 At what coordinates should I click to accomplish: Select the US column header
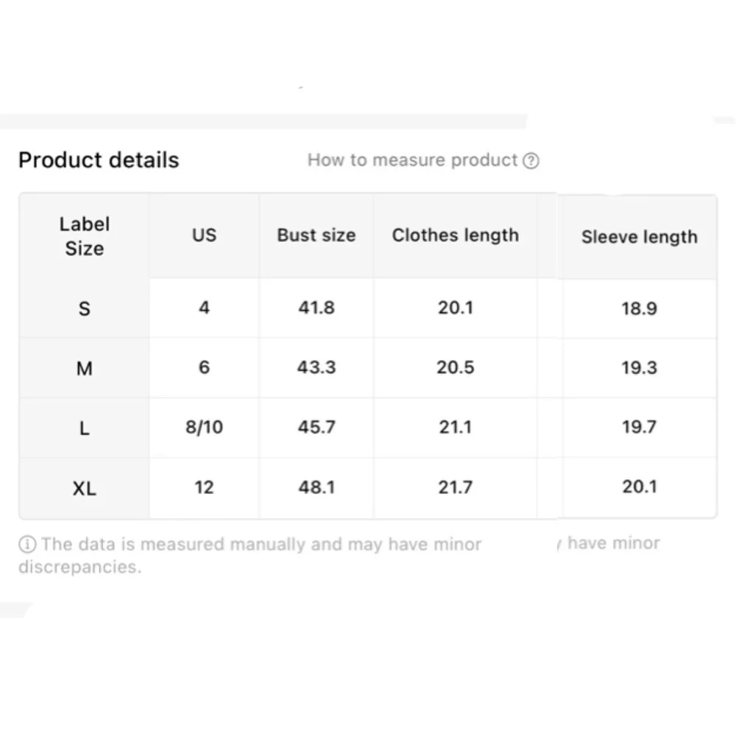[204, 236]
